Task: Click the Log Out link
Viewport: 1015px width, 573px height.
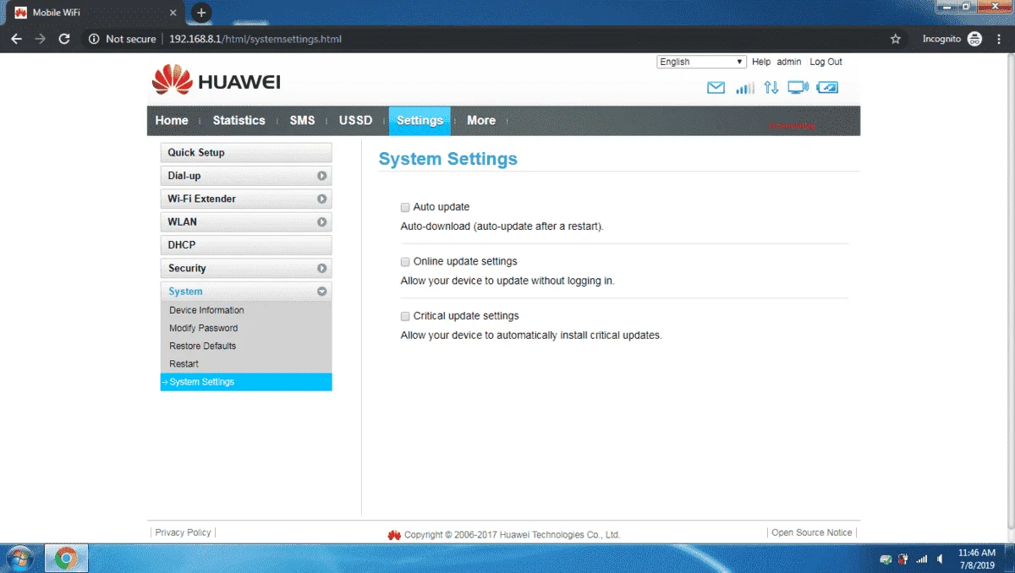Action: (826, 62)
